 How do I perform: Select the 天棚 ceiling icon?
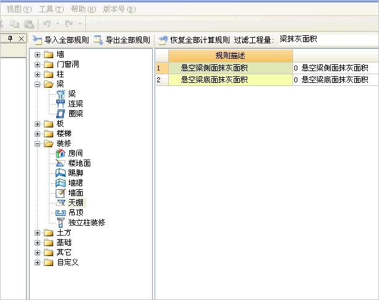click(61, 203)
